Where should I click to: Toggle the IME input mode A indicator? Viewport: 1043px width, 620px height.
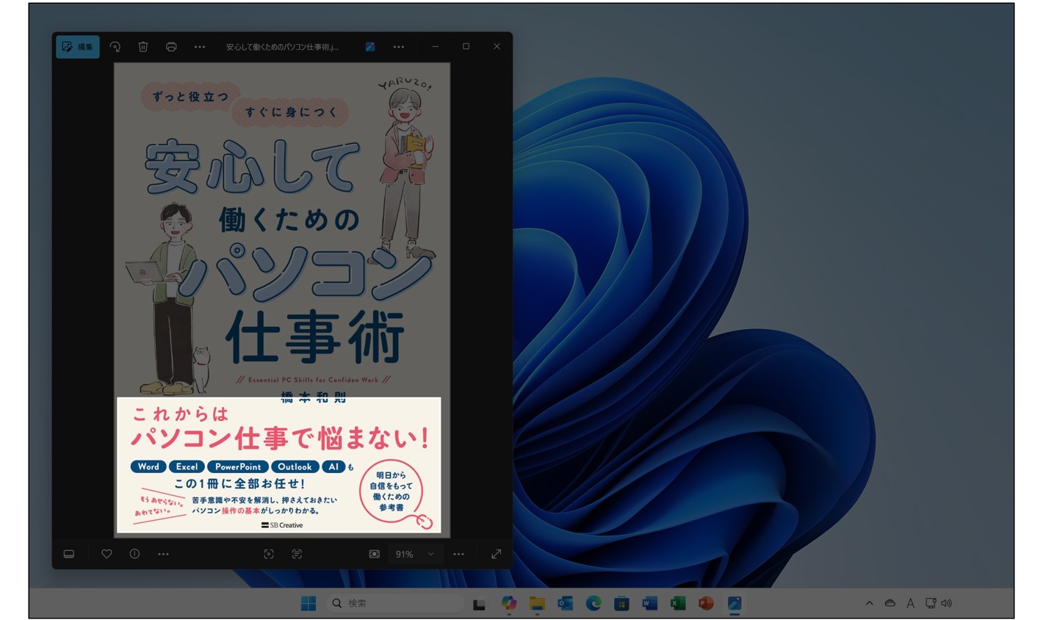(910, 603)
